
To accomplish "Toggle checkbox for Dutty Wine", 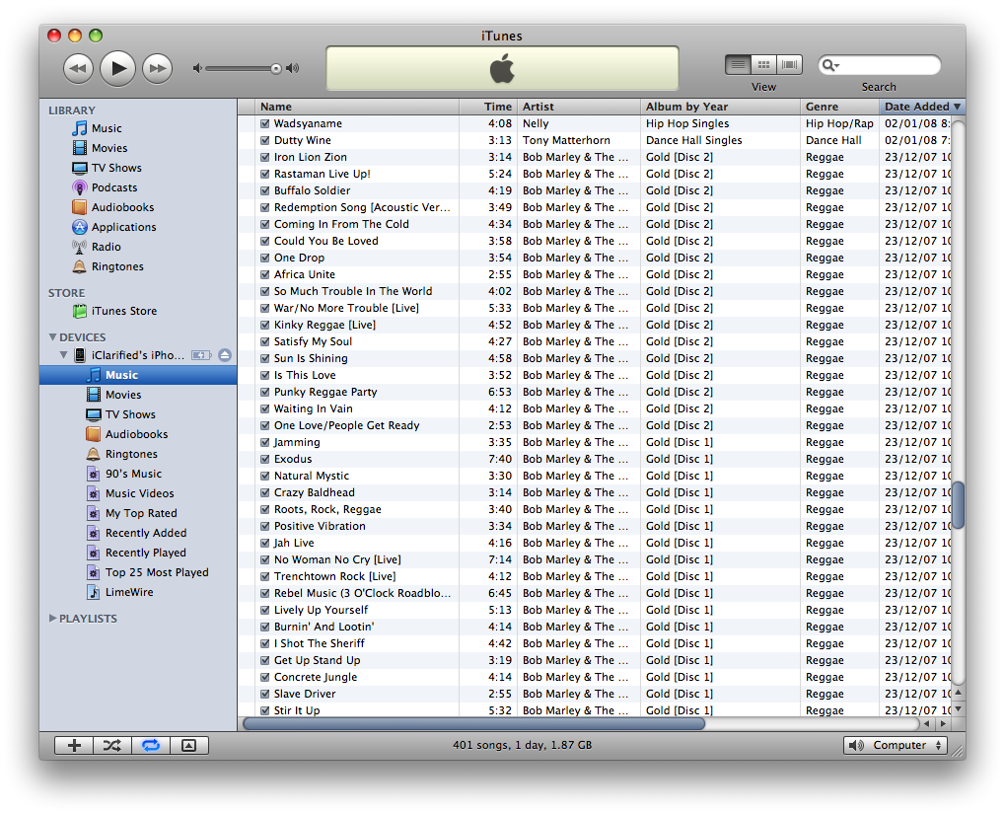I will 265,140.
